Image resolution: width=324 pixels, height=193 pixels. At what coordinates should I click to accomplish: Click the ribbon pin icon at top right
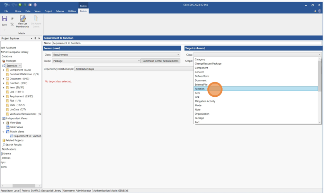(315, 11)
